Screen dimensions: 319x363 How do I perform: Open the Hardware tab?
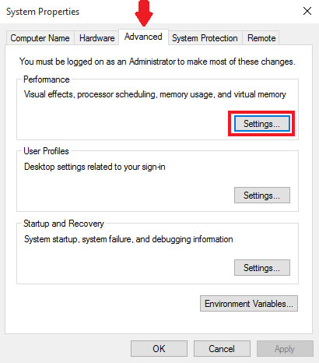pyautogui.click(x=96, y=38)
